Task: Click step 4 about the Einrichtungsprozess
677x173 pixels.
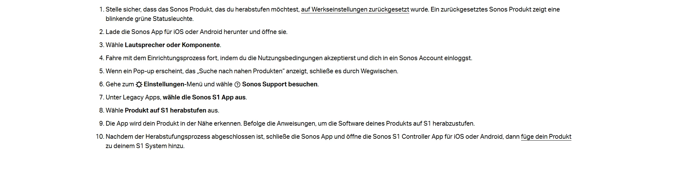Action: 289,58
